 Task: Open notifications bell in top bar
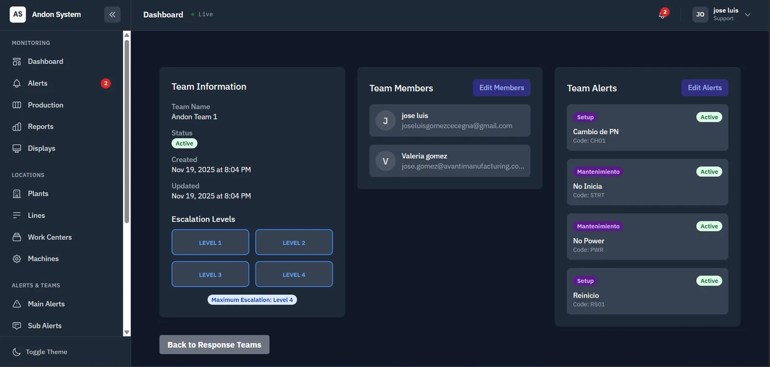click(662, 14)
